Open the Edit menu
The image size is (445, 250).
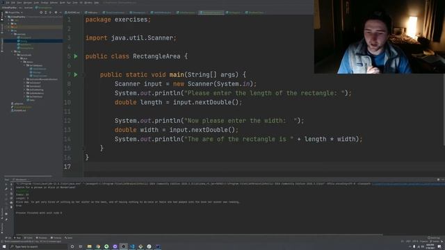pos(13,3)
